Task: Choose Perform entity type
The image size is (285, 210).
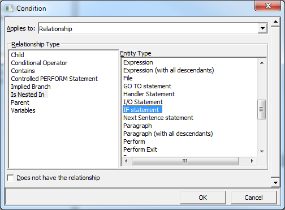Action: (x=134, y=142)
